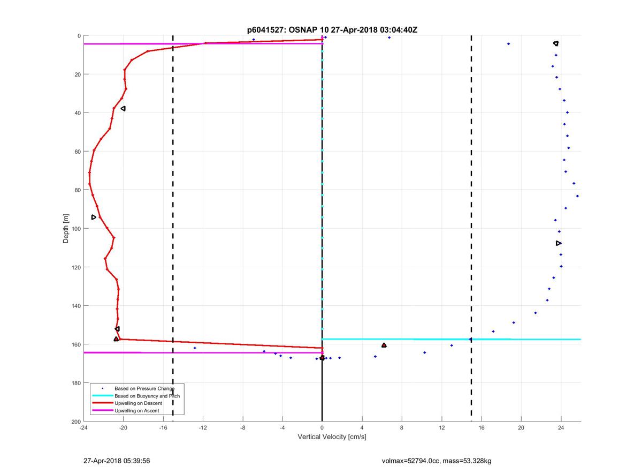The image size is (642, 474).
Task: Click legend entry Based on Buoyancy and Pitch
Action: click(x=147, y=395)
